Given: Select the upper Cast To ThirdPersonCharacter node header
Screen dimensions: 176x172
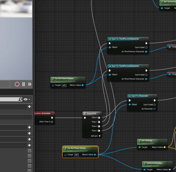Looking at the screenshot, I should (128, 39).
